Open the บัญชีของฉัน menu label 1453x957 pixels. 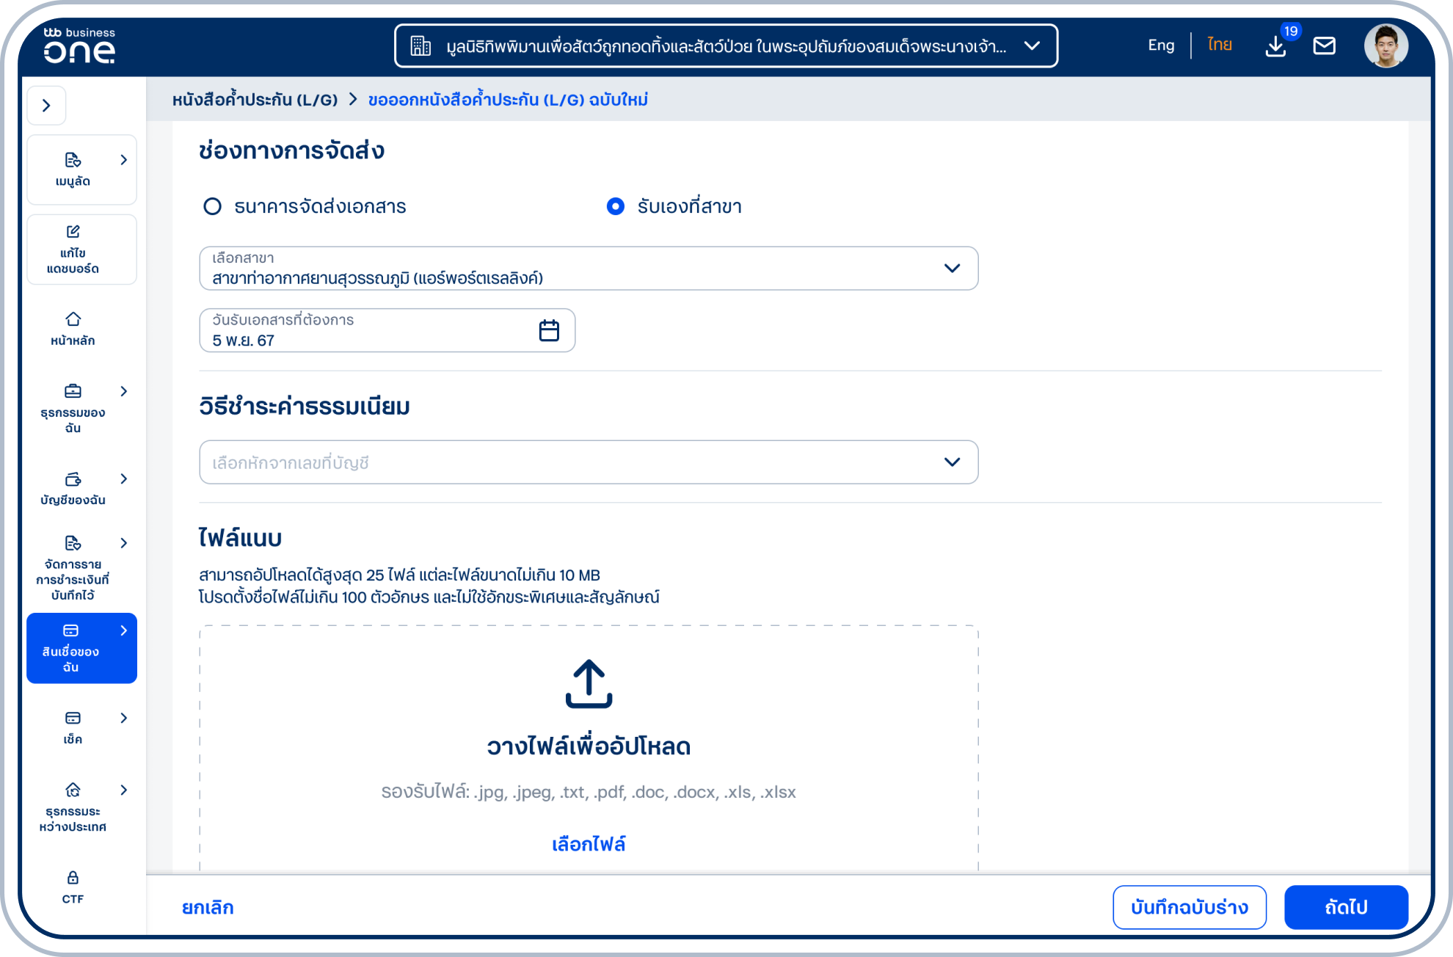tap(73, 501)
